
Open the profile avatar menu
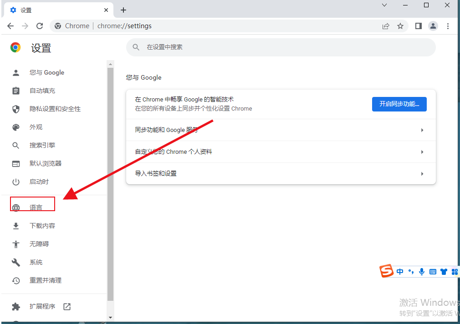[433, 26]
